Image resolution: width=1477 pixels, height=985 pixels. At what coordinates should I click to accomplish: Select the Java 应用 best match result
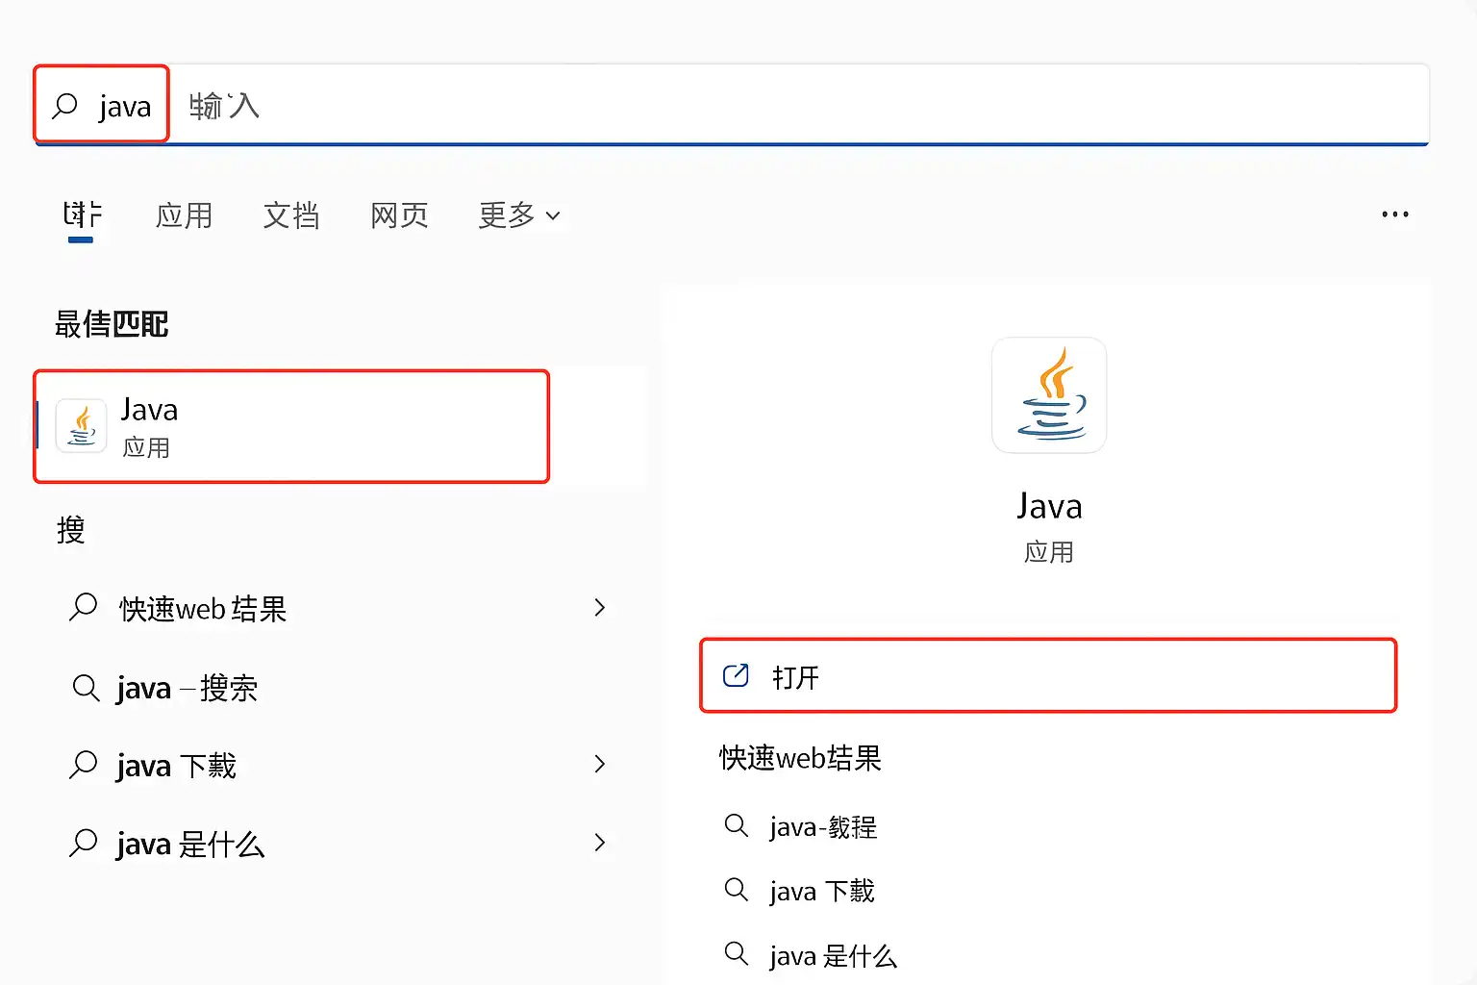[291, 426]
